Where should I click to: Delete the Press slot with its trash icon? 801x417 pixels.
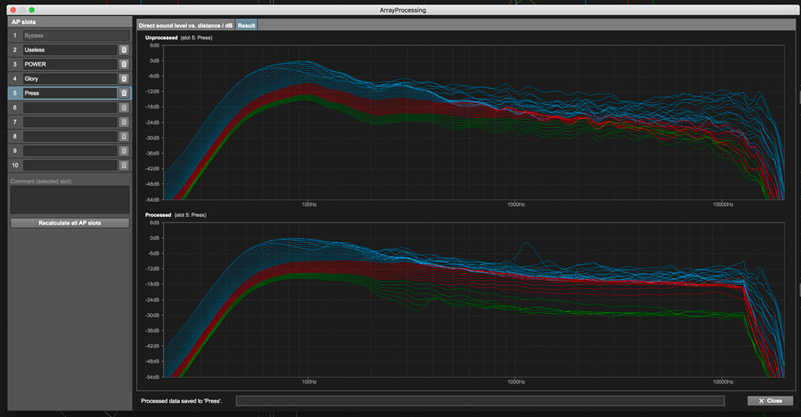point(124,92)
